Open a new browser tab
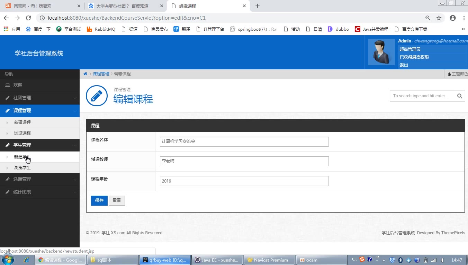The image size is (468, 265). 258,6
